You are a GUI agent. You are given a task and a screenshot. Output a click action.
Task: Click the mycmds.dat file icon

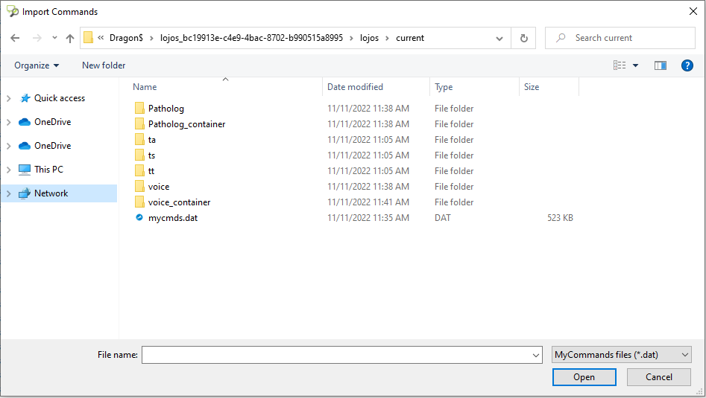coord(139,217)
